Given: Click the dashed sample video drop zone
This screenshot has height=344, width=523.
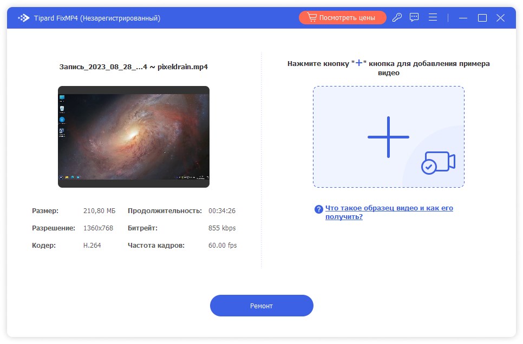Looking at the screenshot, I should [388, 137].
